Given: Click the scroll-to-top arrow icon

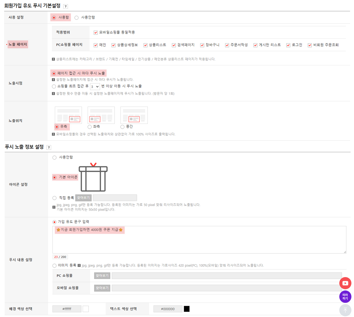Looking at the screenshot, I should (345, 310).
